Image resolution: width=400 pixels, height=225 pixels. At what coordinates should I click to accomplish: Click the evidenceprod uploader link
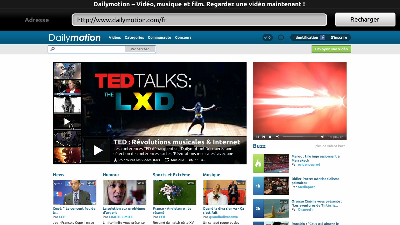(309, 164)
